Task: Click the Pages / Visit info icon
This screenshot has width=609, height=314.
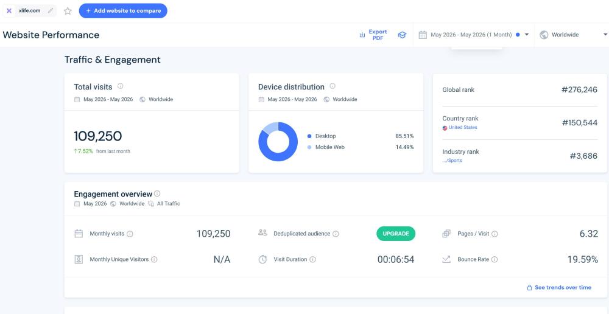Action: (x=495, y=234)
